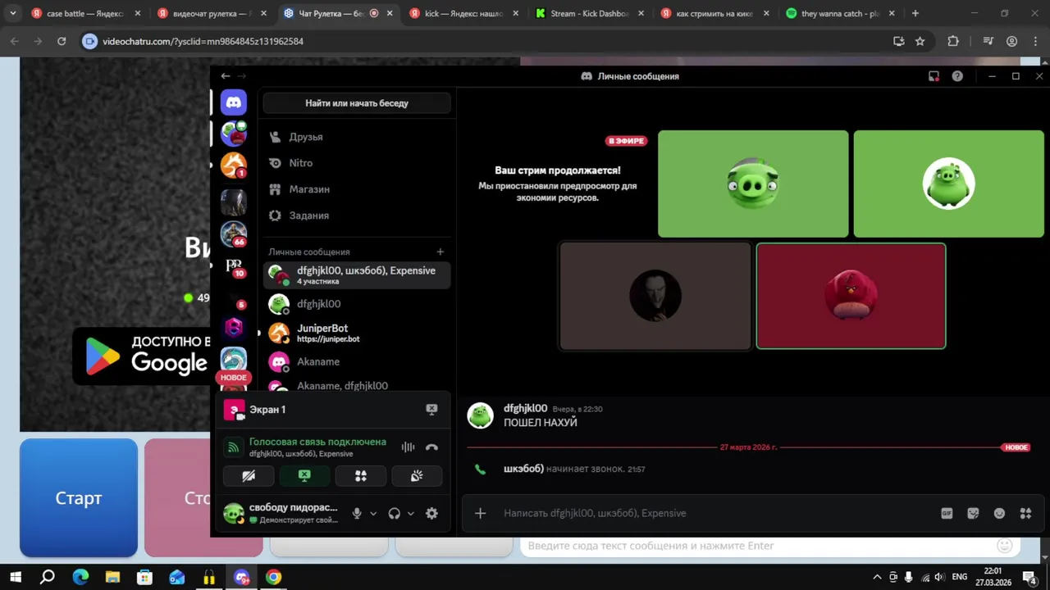Open Discord help question mark icon
This screenshot has width=1050, height=590.
[957, 76]
